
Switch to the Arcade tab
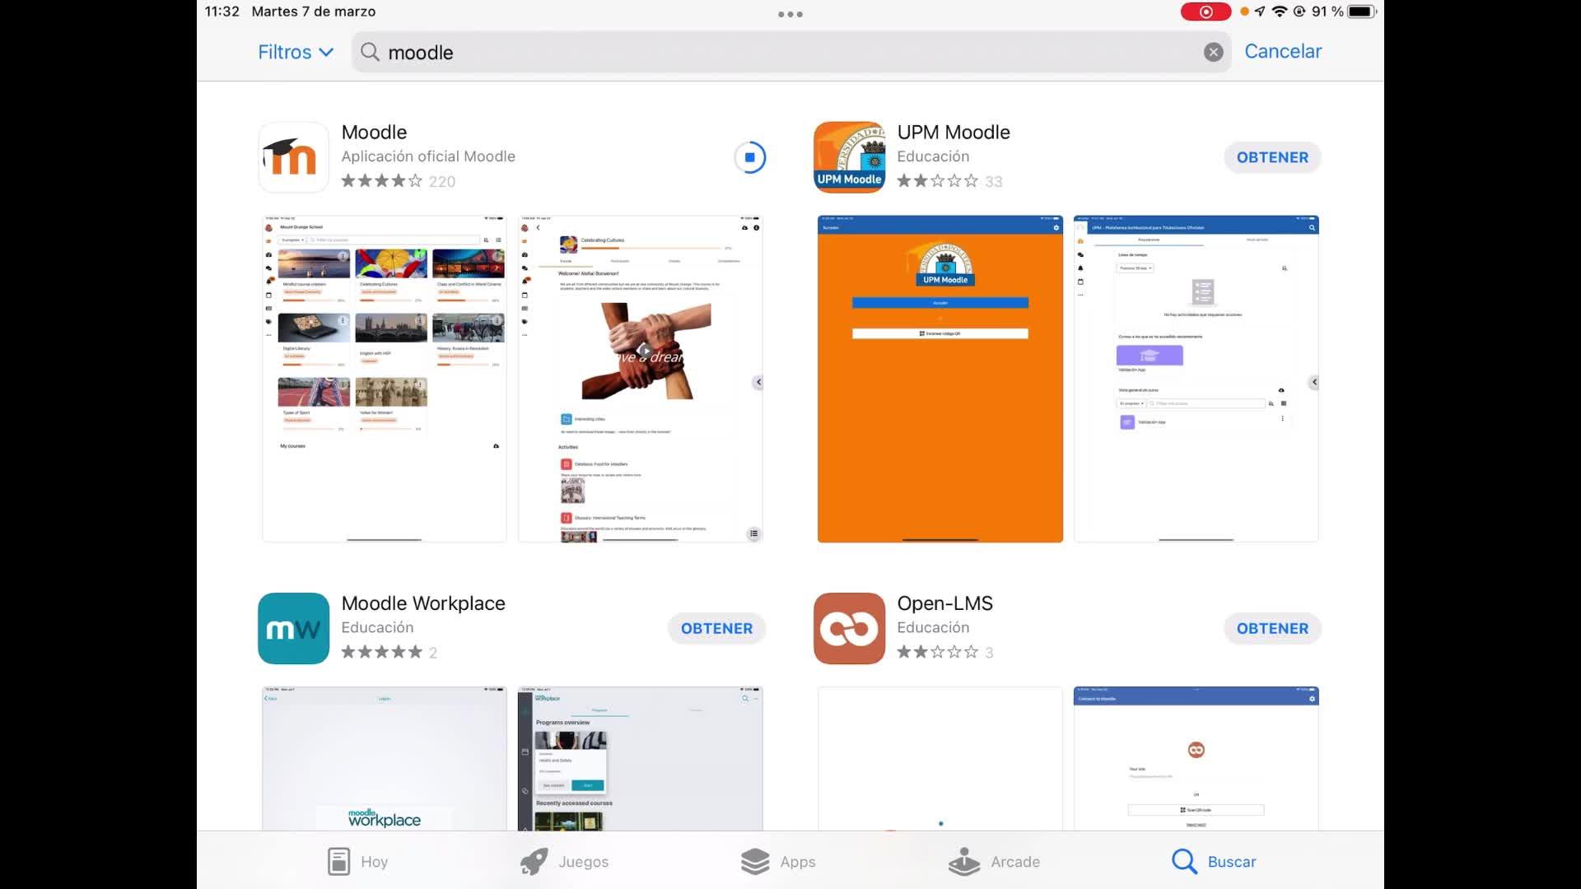[x=994, y=861]
